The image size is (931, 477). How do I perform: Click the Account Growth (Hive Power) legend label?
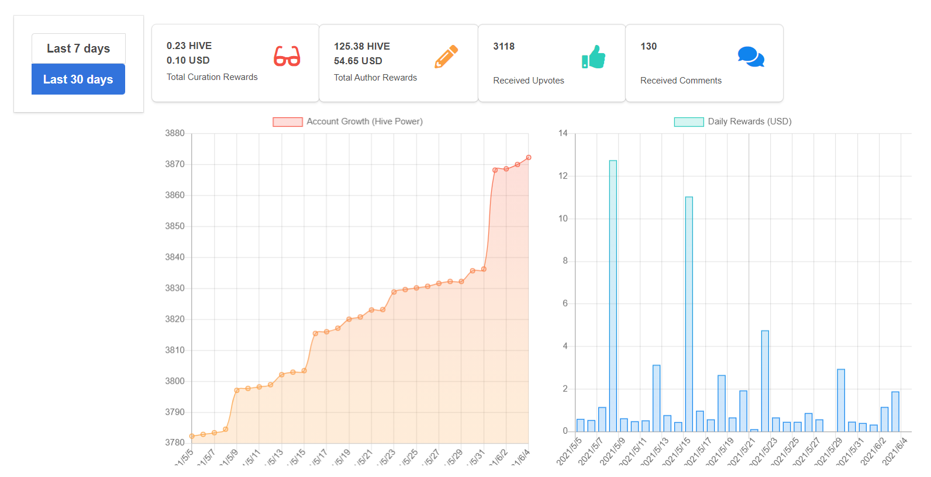point(364,121)
